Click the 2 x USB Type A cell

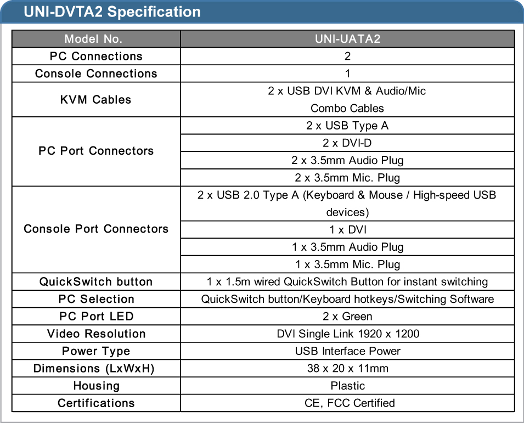(347, 126)
